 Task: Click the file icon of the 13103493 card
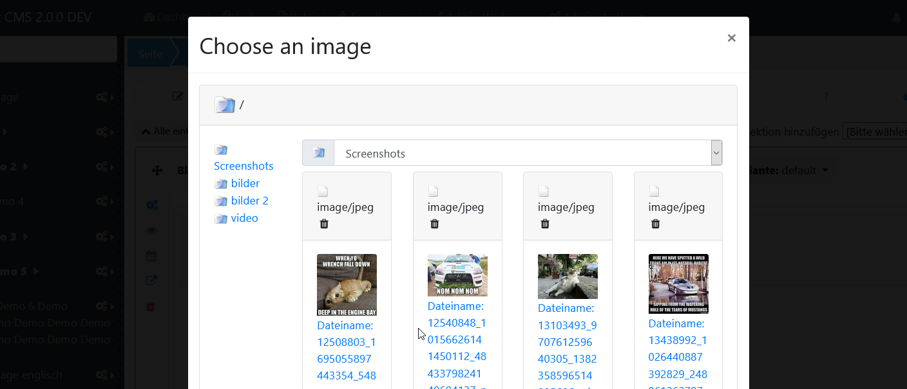click(544, 191)
